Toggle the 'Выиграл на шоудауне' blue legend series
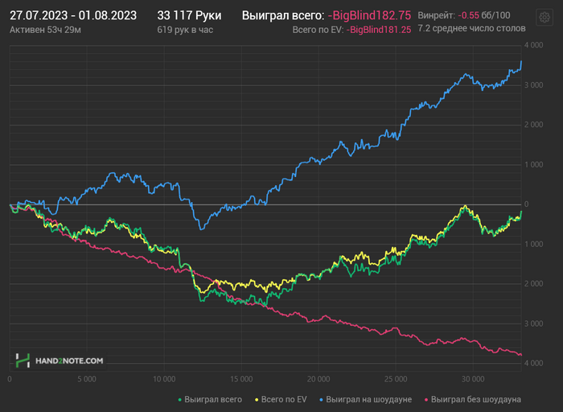 point(365,399)
